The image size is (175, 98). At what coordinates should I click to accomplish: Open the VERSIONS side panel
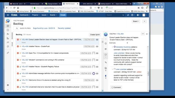click(12, 36)
